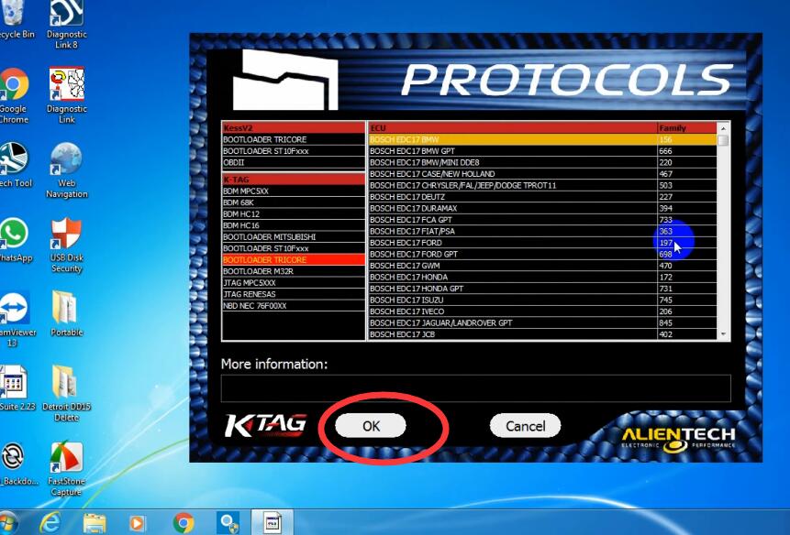This screenshot has width=790, height=535.
Task: Choose the BOSCH EDC17 ISUZU ECU
Action: point(542,300)
